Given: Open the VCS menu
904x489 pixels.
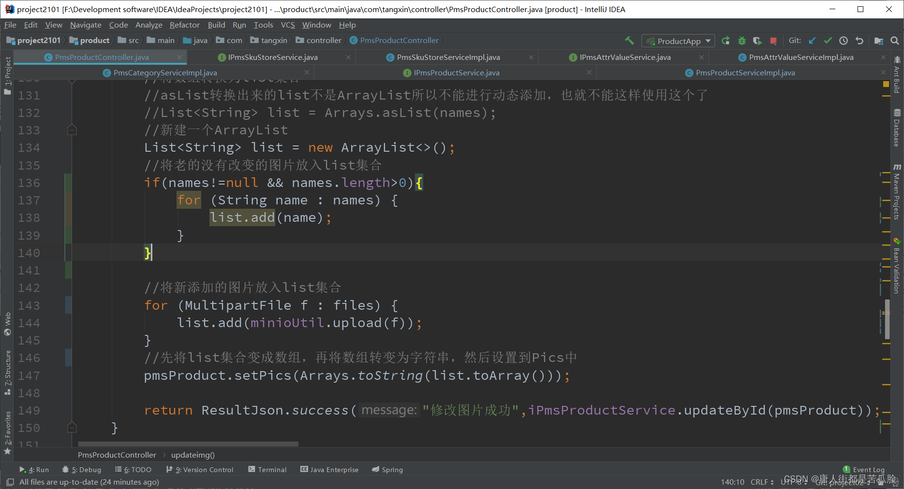Looking at the screenshot, I should coord(288,25).
